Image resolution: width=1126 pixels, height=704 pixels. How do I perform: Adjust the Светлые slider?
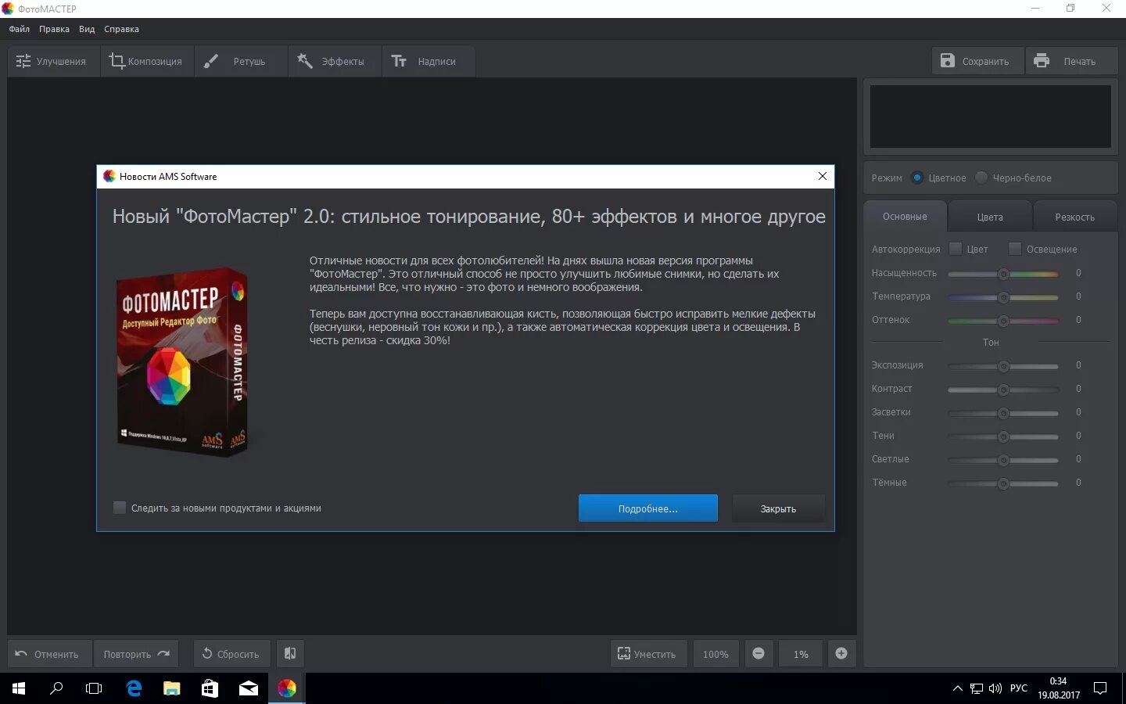coord(1003,460)
